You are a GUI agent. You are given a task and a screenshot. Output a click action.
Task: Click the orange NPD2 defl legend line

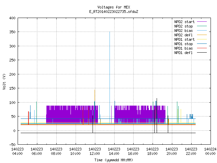[202, 35]
